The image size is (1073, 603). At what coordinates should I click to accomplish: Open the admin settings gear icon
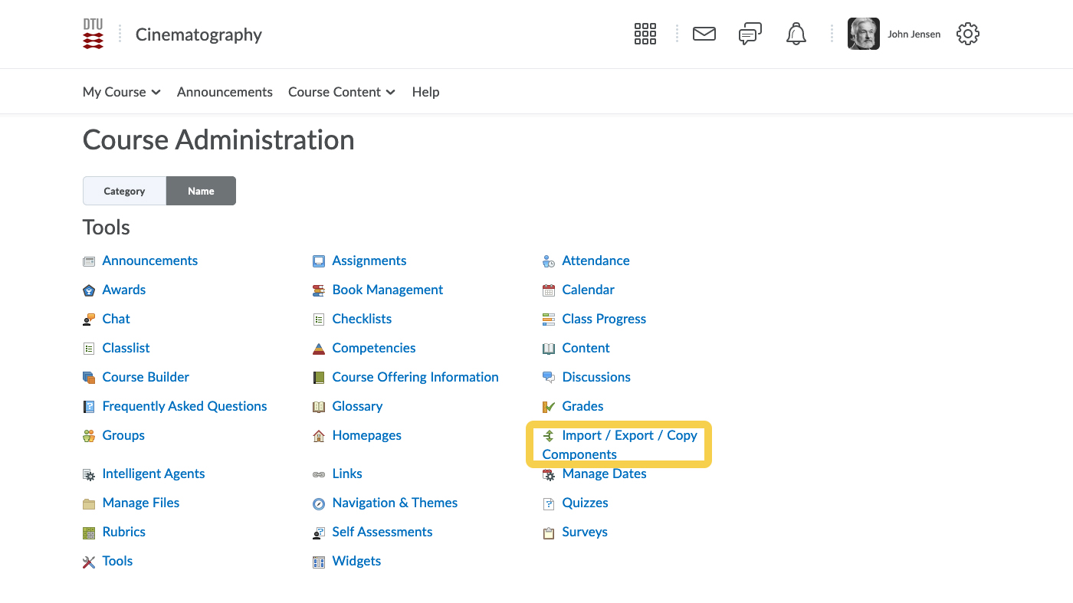pos(968,34)
